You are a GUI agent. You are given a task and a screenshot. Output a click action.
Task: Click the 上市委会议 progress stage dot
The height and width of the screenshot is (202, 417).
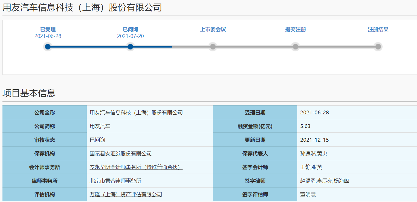213,47
